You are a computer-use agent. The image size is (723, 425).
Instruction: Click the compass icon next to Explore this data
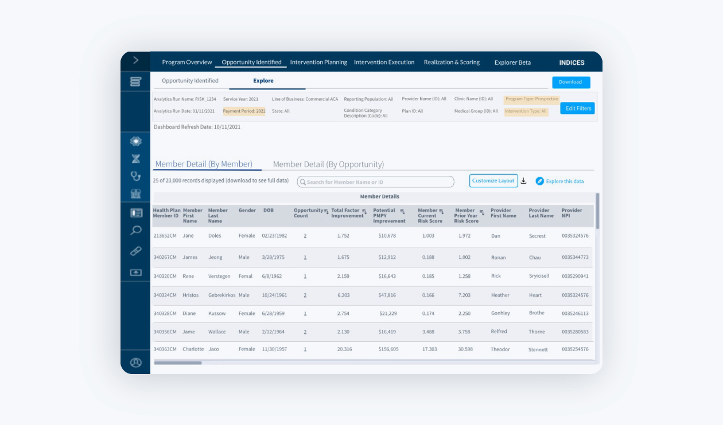(539, 181)
